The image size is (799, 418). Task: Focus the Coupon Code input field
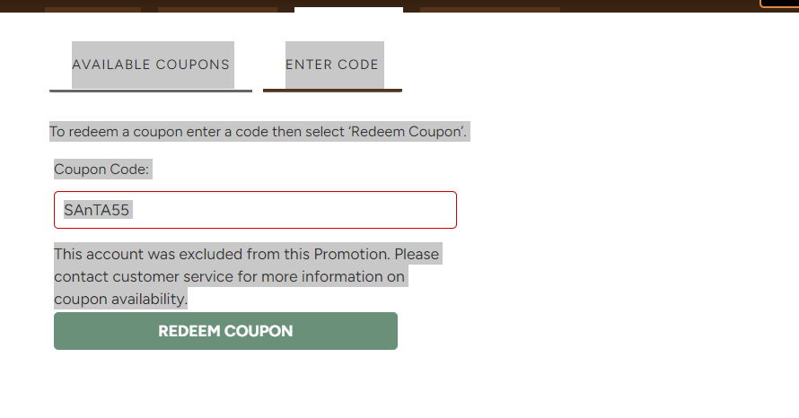pyautogui.click(x=255, y=210)
